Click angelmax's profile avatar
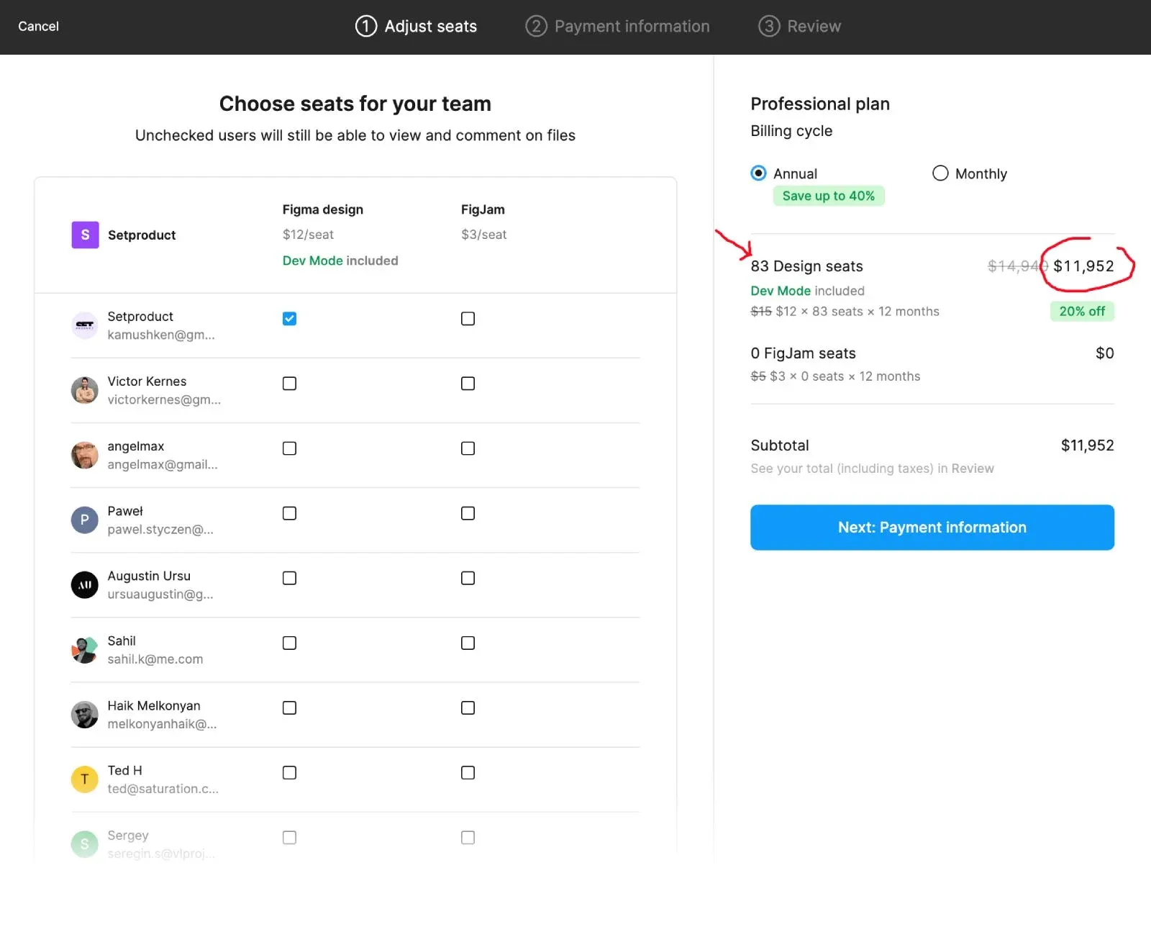The width and height of the screenshot is (1151, 932). [x=85, y=455]
